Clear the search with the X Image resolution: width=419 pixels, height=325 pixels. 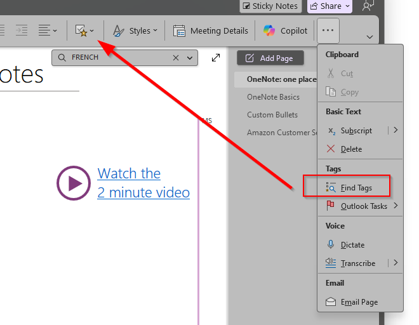(176, 58)
